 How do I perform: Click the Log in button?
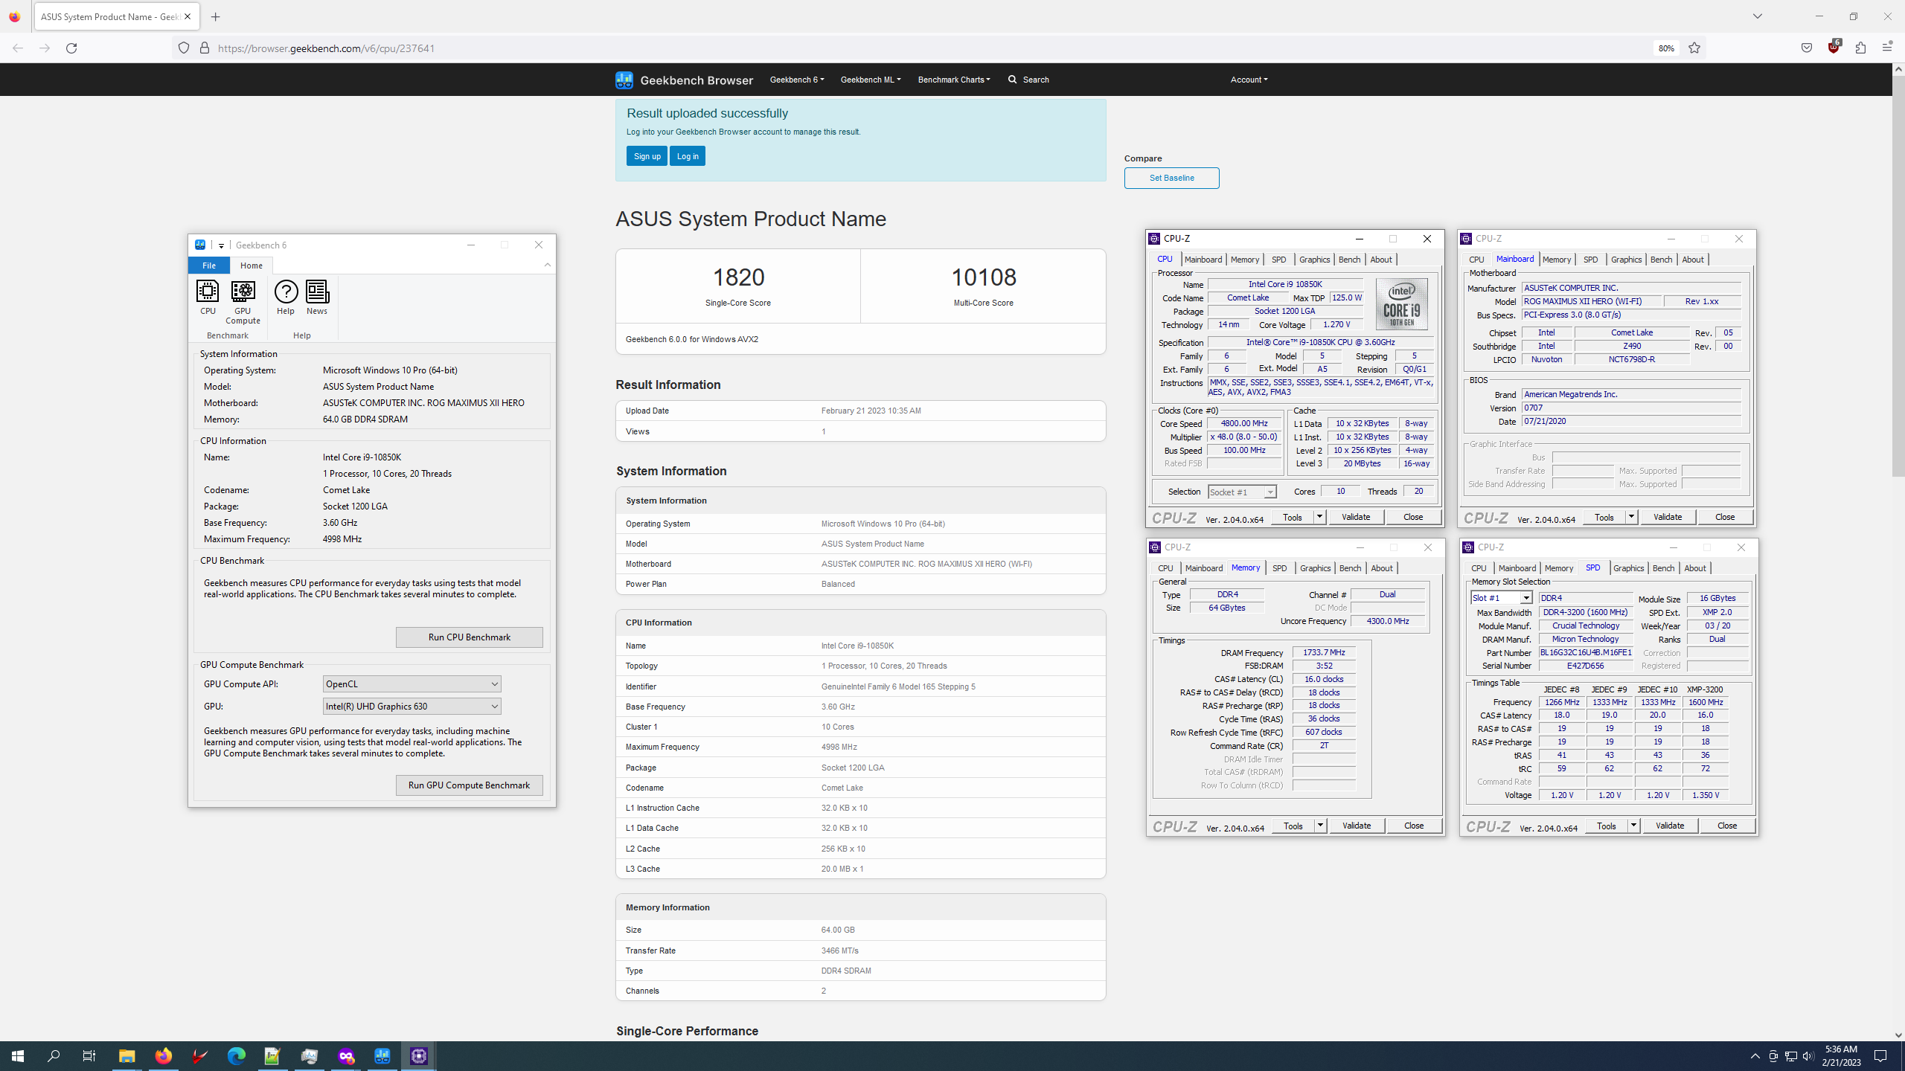point(688,156)
